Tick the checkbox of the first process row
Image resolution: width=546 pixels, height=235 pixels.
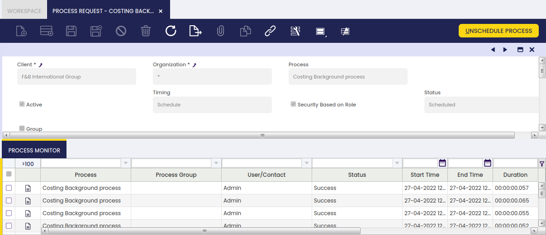point(9,188)
